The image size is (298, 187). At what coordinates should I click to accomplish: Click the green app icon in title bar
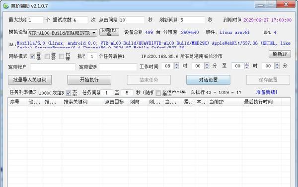point(6,5)
